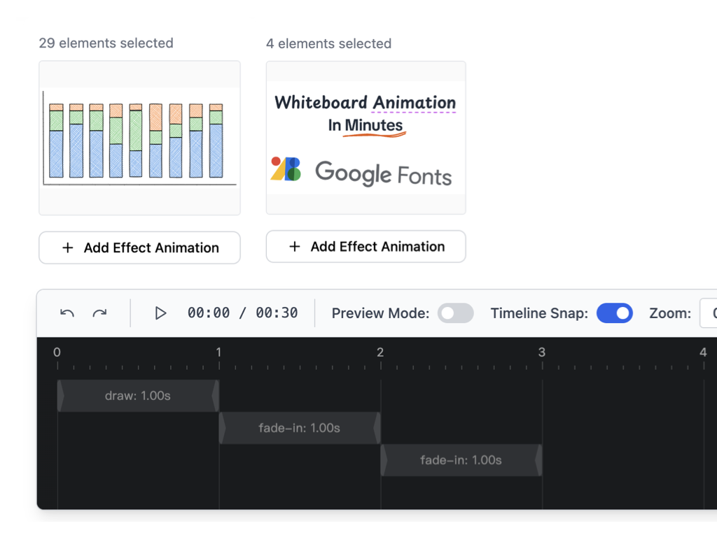The image size is (717, 537).
Task: Click the 0 marker on timeline ruler
Action: (57, 352)
